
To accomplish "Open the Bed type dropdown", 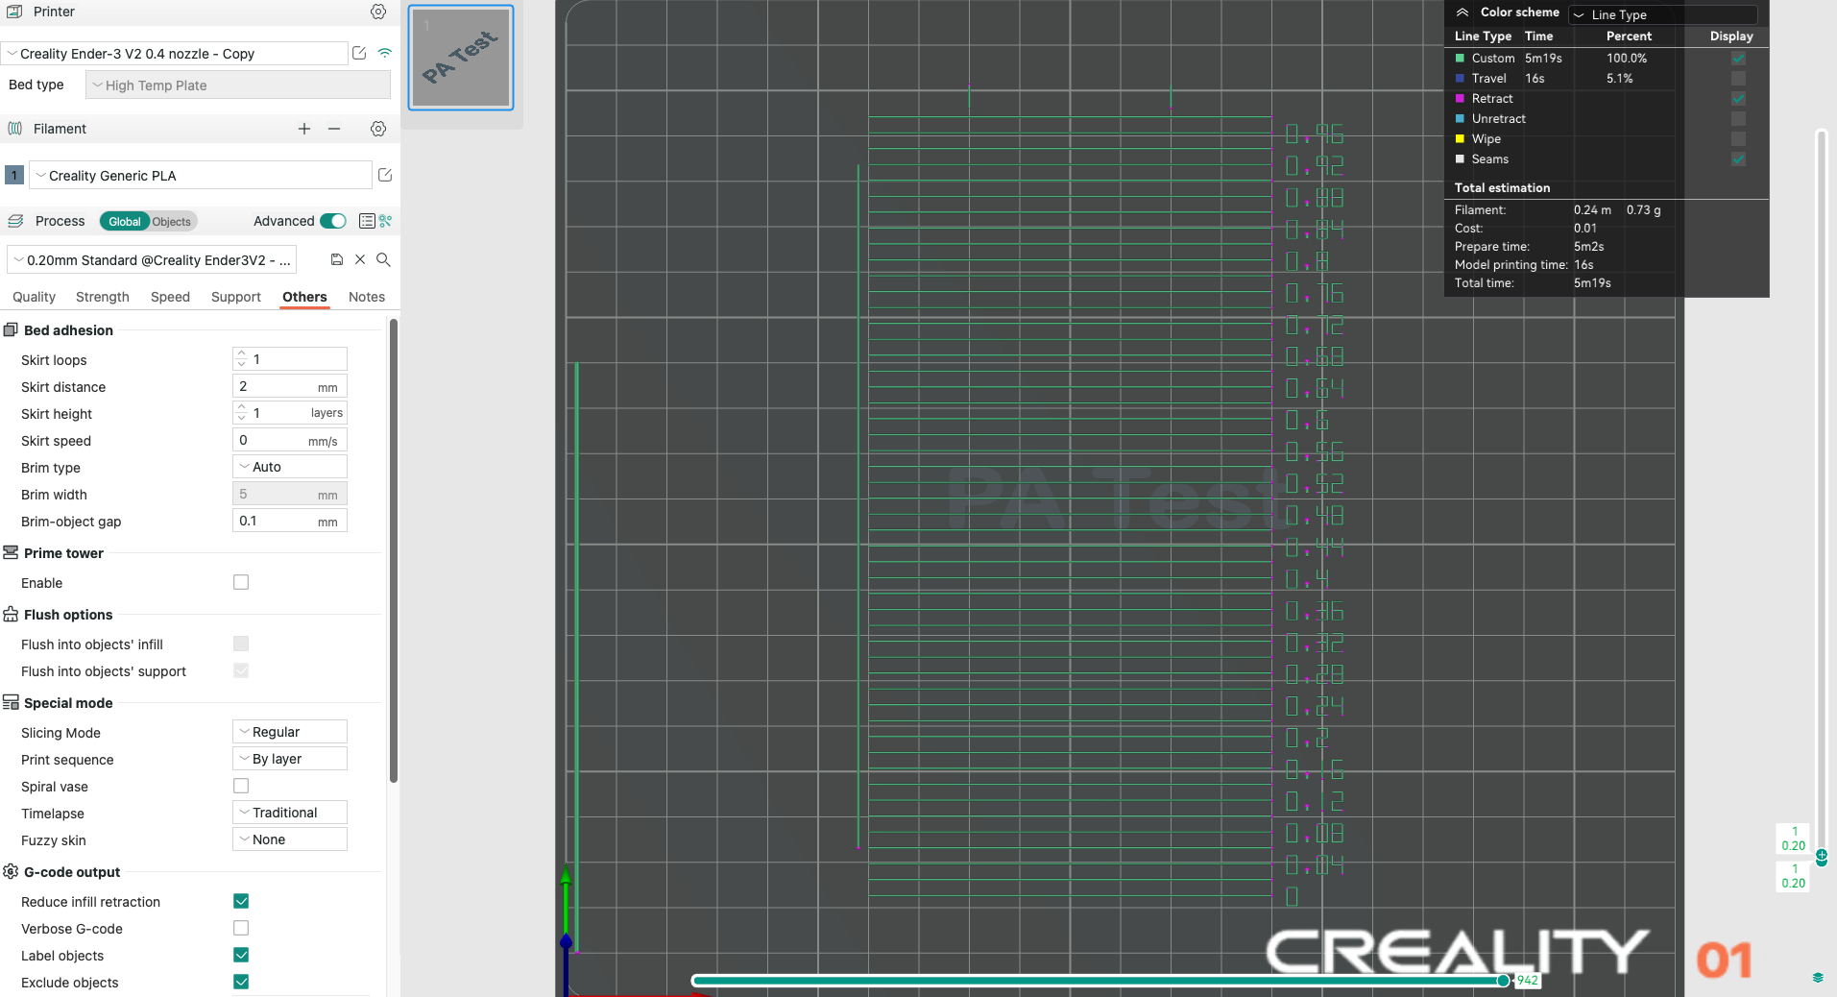I will coord(238,85).
